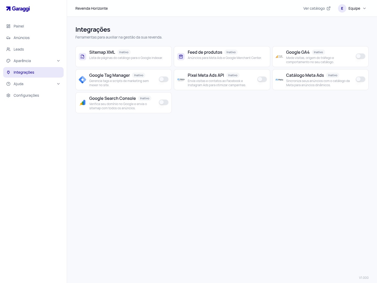Screen dimensions: 377x283
Task: Switch on Google Search Console integration
Action: click(164, 102)
